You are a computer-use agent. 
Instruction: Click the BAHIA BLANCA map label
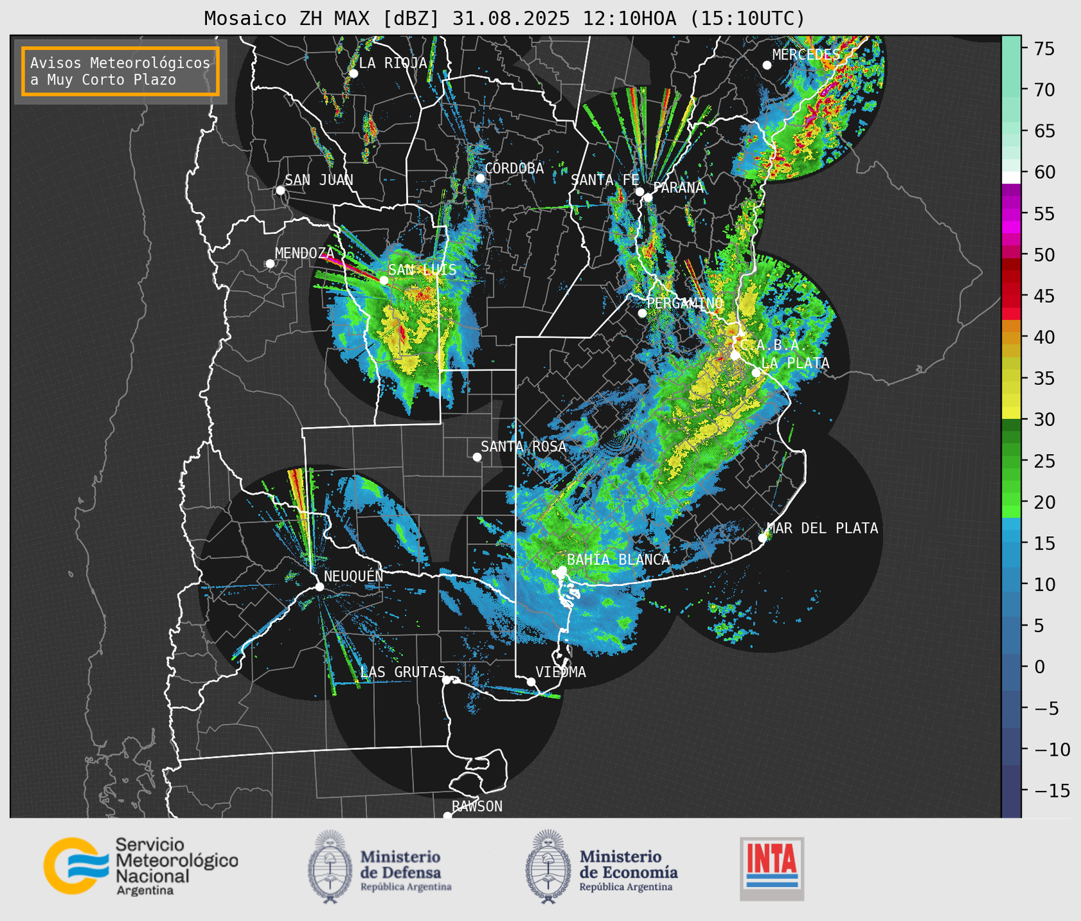click(x=618, y=560)
